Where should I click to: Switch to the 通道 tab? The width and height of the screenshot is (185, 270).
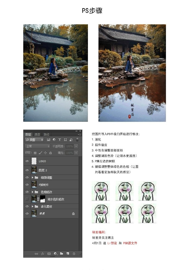(x=37, y=135)
